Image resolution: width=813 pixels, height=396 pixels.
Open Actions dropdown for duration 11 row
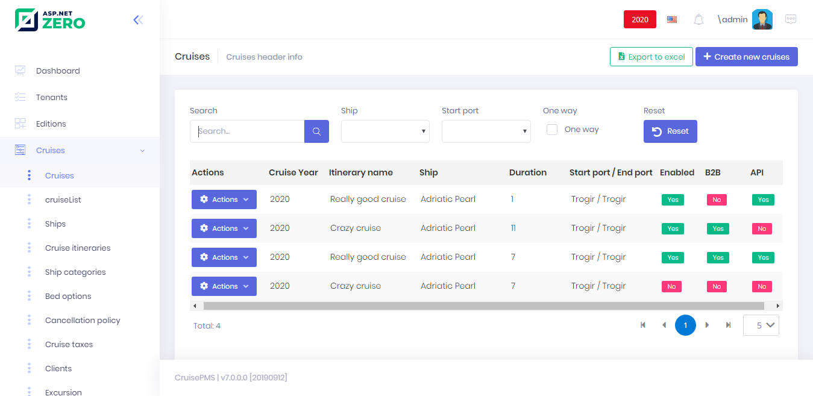pos(224,228)
